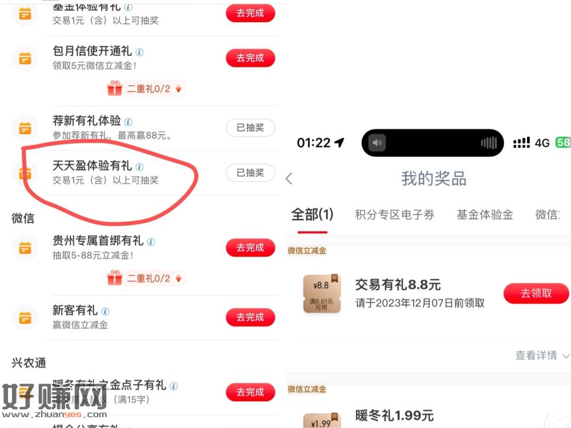Tap calendar icon beside 包月信使开通礼
Image resolution: width=571 pixels, height=428 pixels.
[x=25, y=58]
